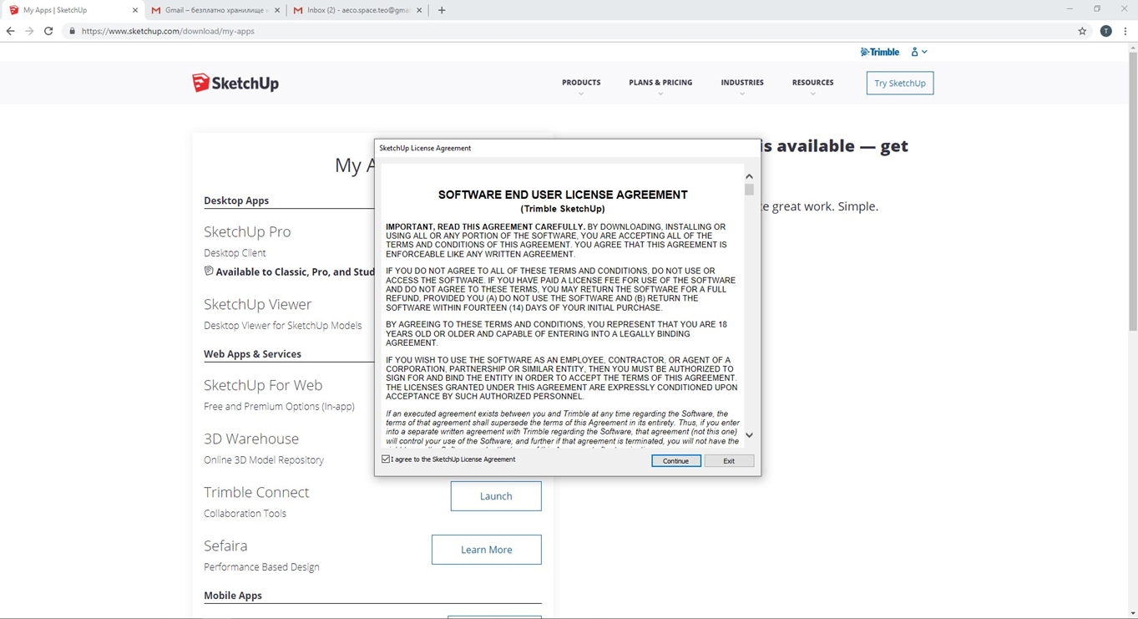Viewport: 1138px width, 619px height.
Task: Click the Trimble logo at top
Action: point(879,52)
